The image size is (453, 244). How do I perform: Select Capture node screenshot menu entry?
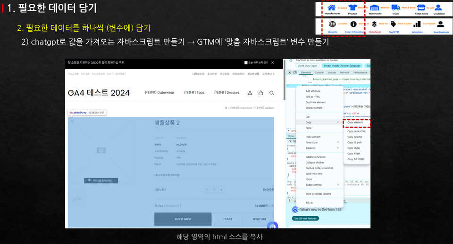pyautogui.click(x=319, y=168)
